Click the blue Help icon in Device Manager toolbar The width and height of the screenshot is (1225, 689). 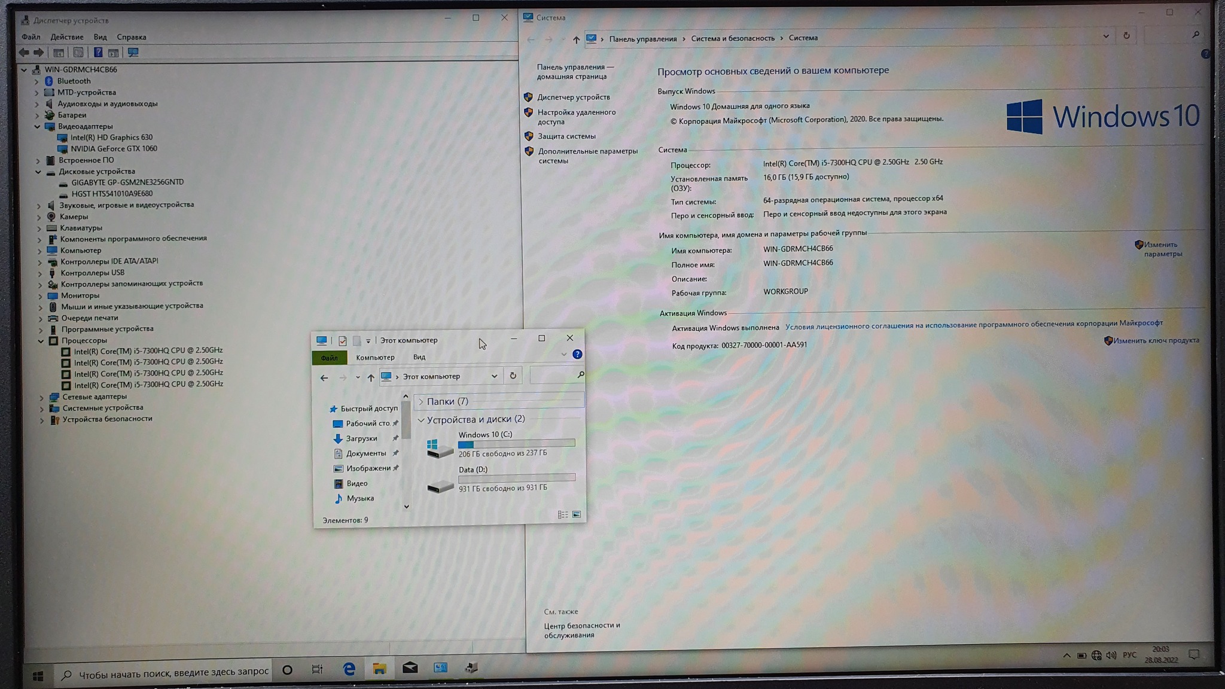click(x=98, y=53)
